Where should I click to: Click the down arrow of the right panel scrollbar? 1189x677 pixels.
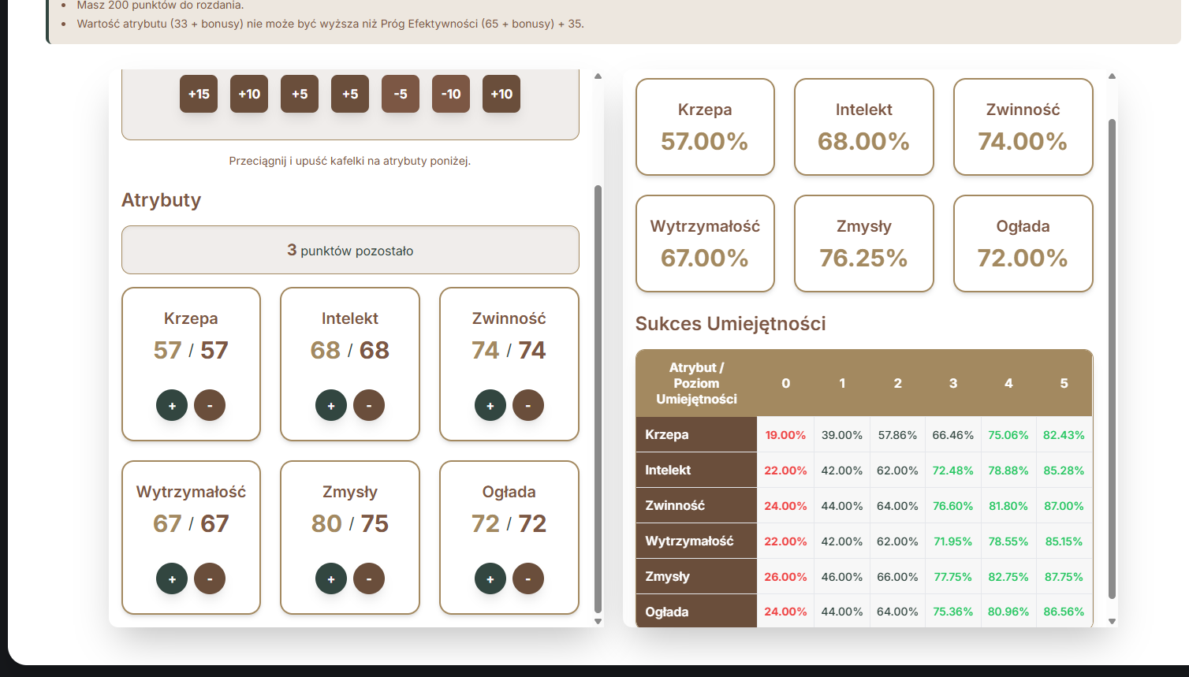(1112, 621)
